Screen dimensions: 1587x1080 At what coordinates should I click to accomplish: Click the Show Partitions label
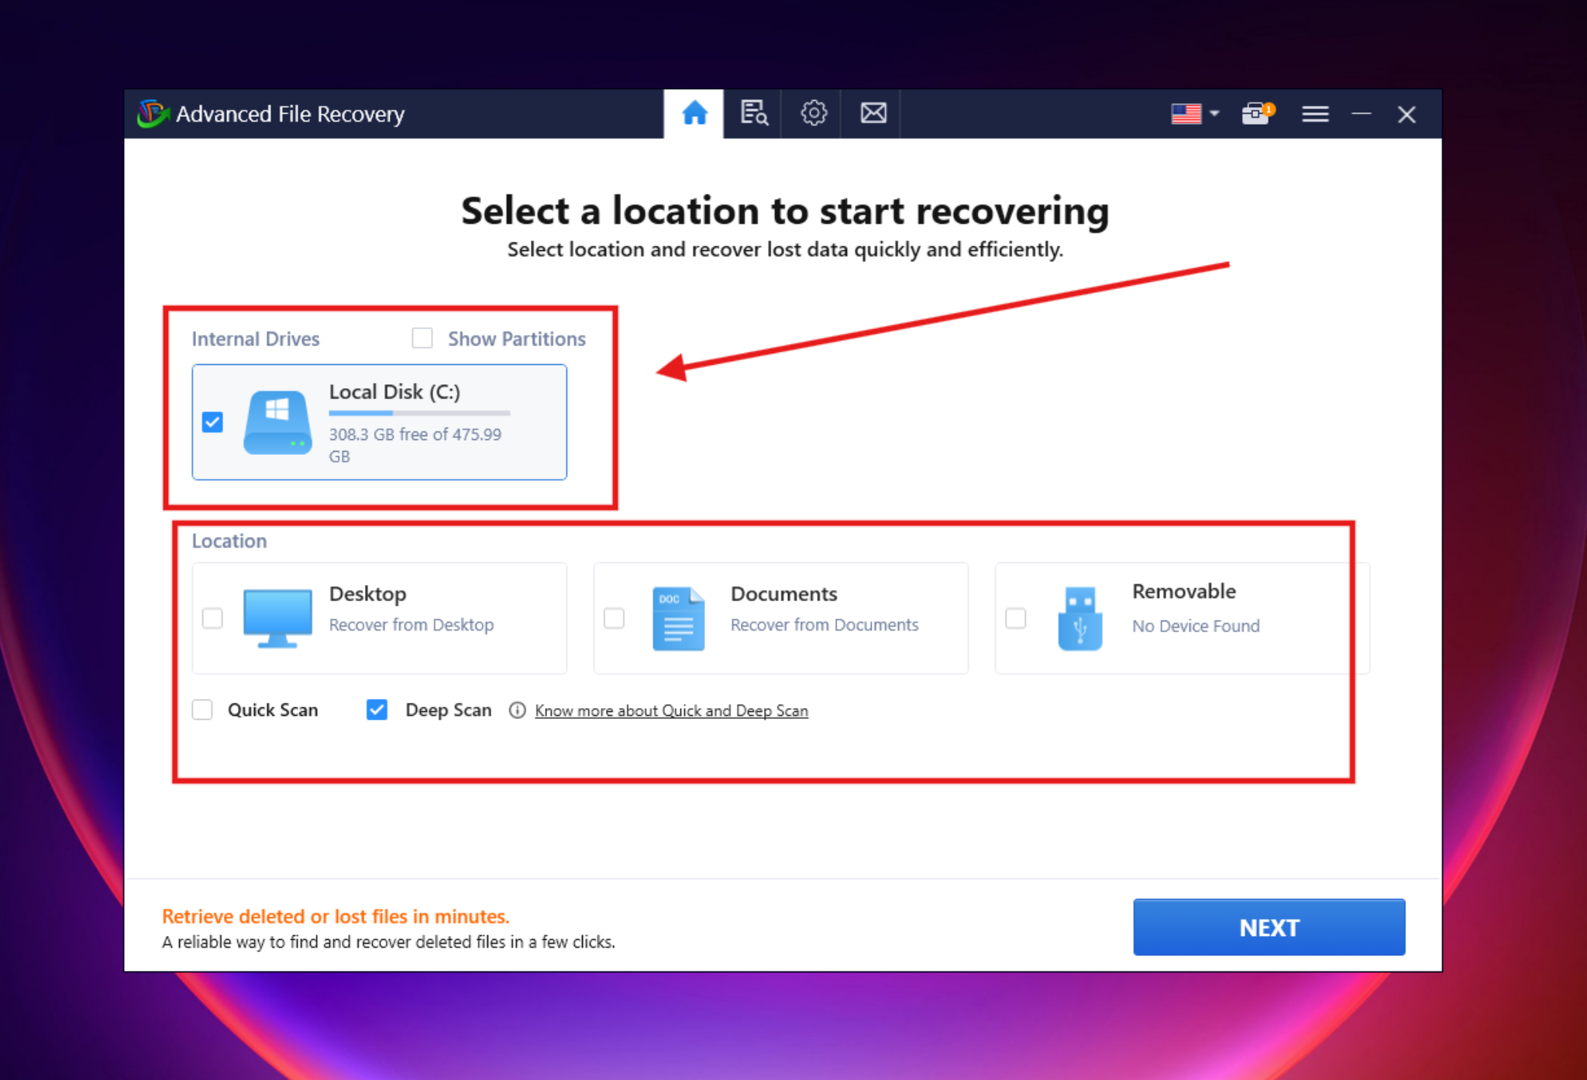tap(517, 339)
